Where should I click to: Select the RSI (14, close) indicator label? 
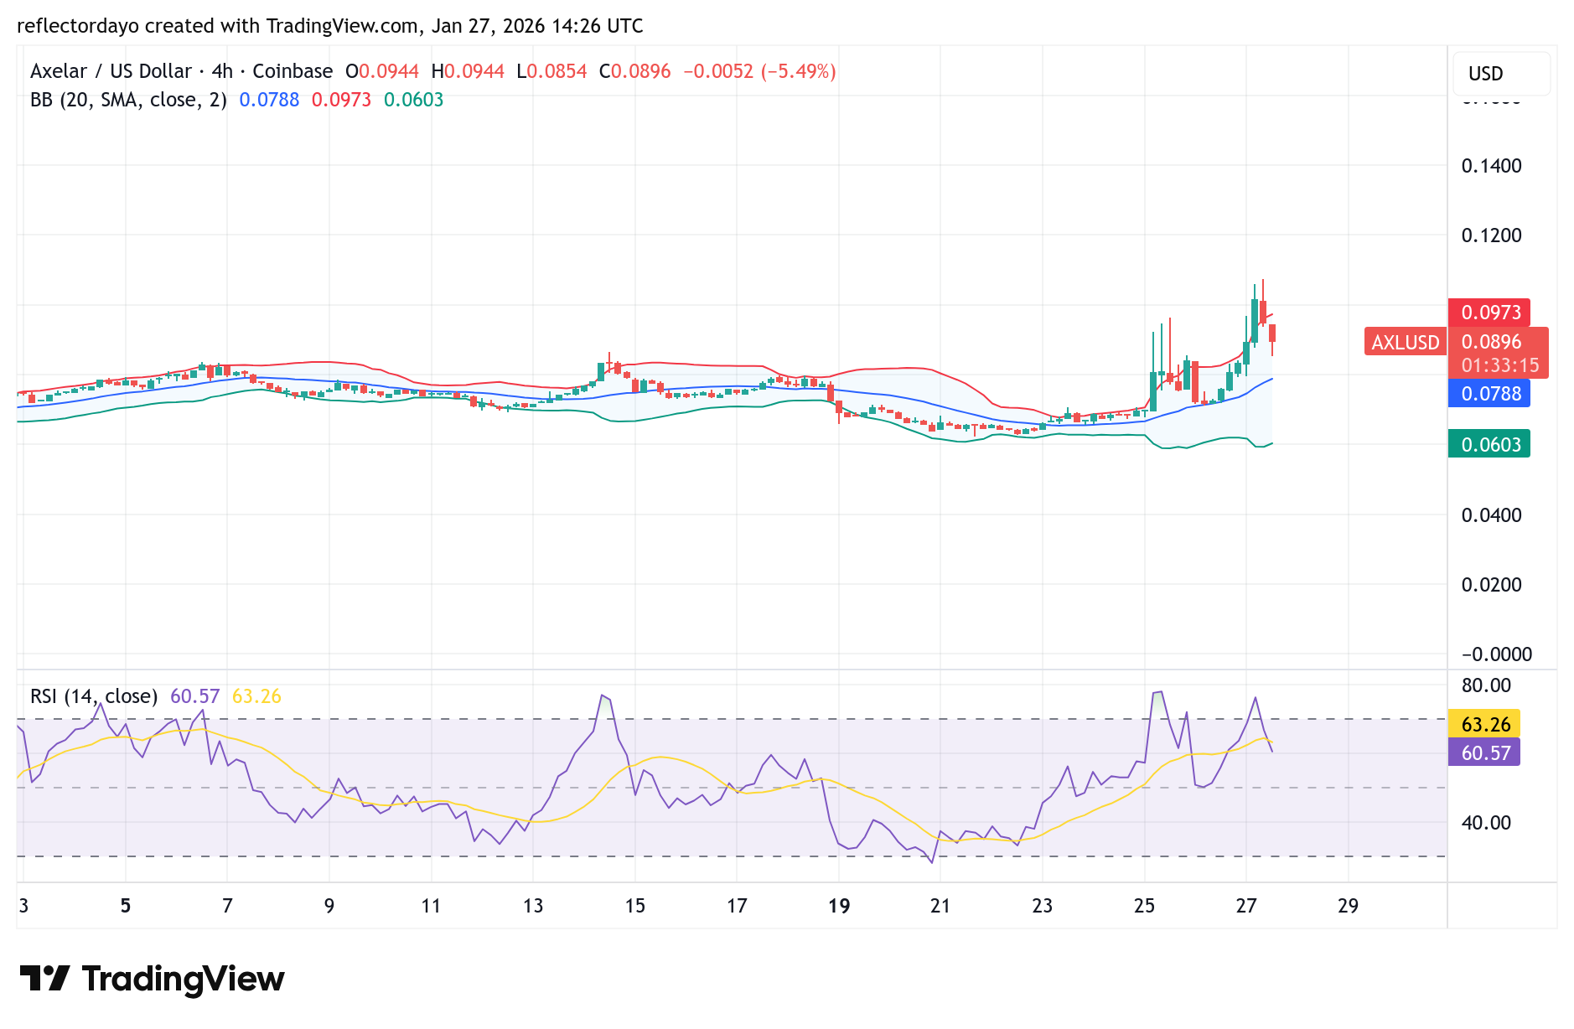(94, 696)
